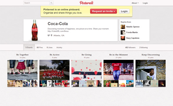Viewport: 173px width, 106px height.
Task: Open the CokeURL.com link in bio
Action: (58, 31)
